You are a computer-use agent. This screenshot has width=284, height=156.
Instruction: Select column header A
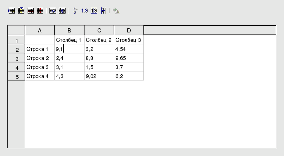[x=40, y=30]
